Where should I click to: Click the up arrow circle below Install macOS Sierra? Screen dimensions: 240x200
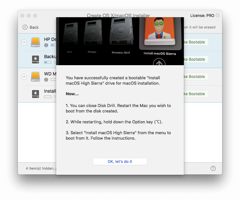tap(159, 62)
